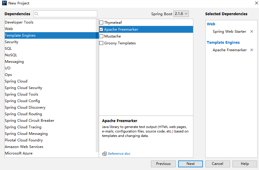Uncheck the Apache Freemarker checkbox
Screen dimensions: 259x170
tap(101, 29)
